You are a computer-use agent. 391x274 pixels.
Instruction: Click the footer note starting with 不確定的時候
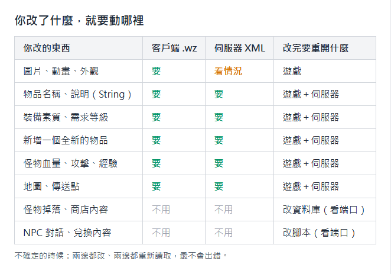(x=120, y=256)
